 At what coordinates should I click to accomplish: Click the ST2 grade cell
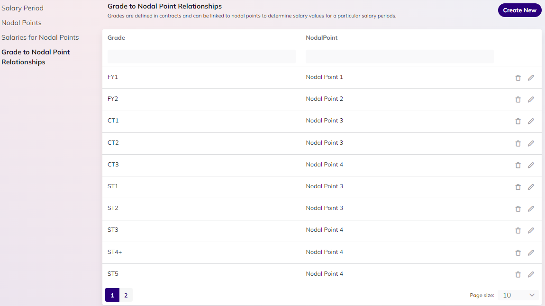click(x=113, y=208)
